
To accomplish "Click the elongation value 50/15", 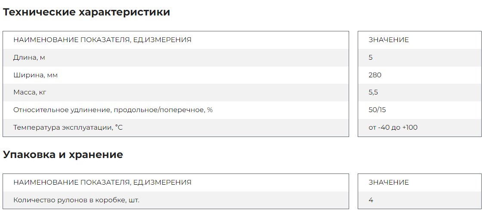I will [x=377, y=110].
